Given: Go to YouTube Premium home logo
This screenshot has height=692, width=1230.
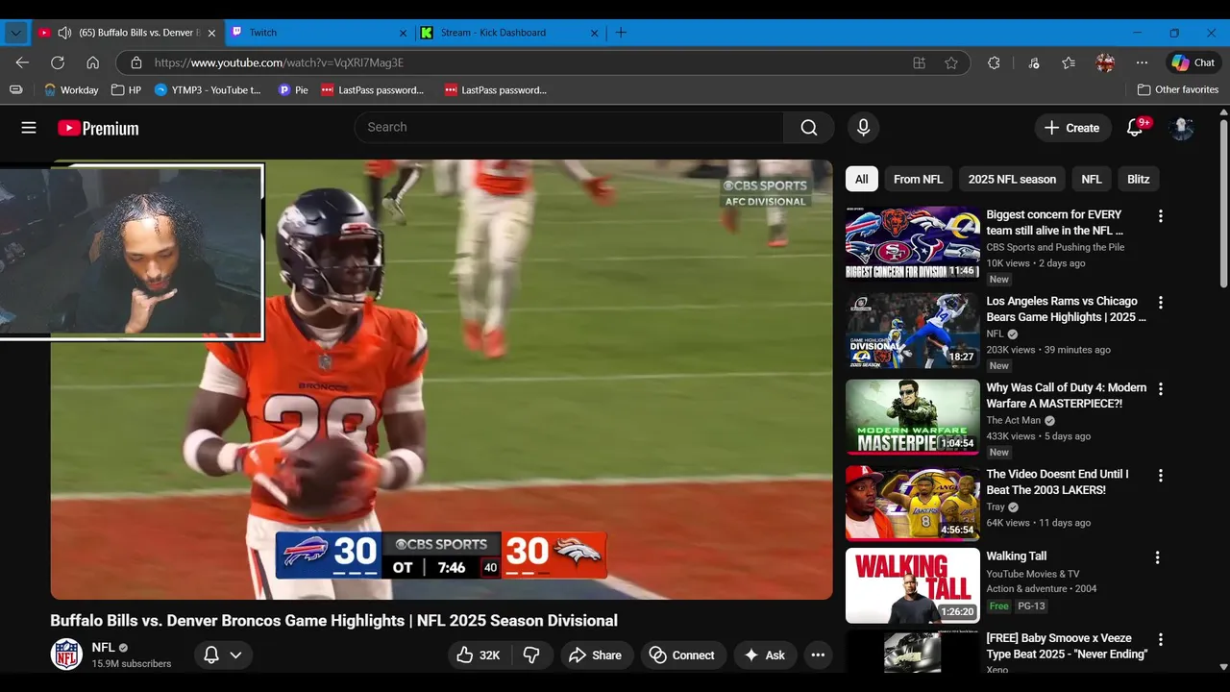Looking at the screenshot, I should pos(98,128).
